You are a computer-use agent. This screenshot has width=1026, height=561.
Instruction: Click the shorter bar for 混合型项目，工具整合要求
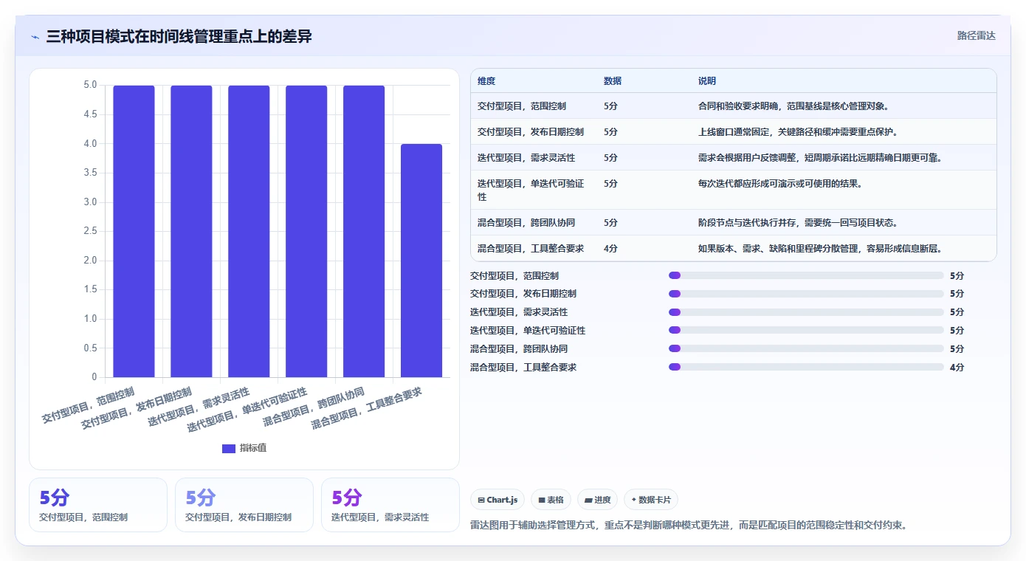(421, 261)
